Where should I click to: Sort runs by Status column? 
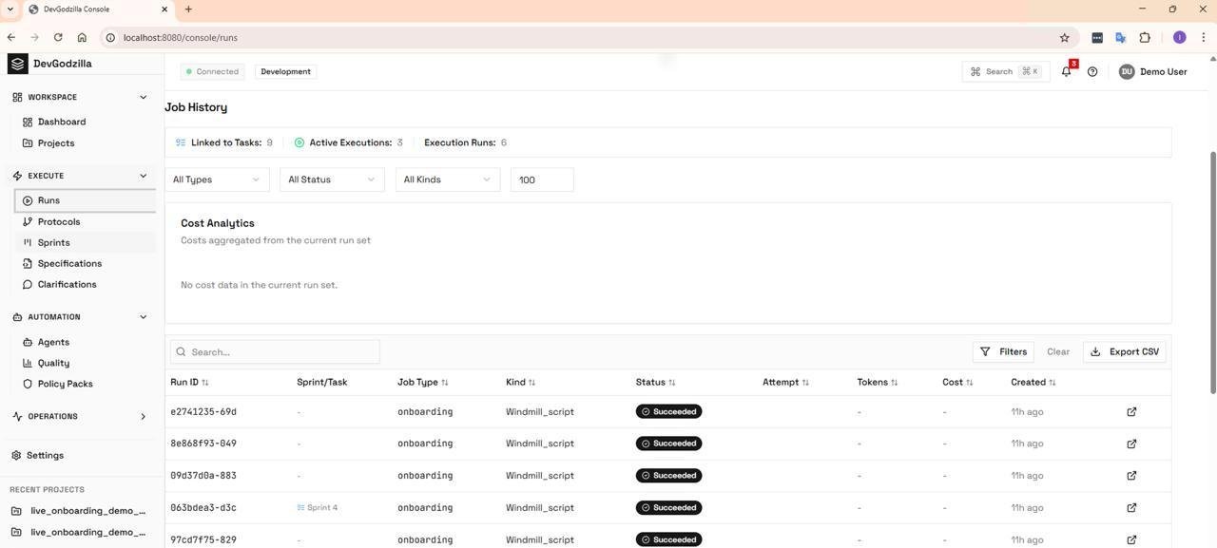(655, 383)
